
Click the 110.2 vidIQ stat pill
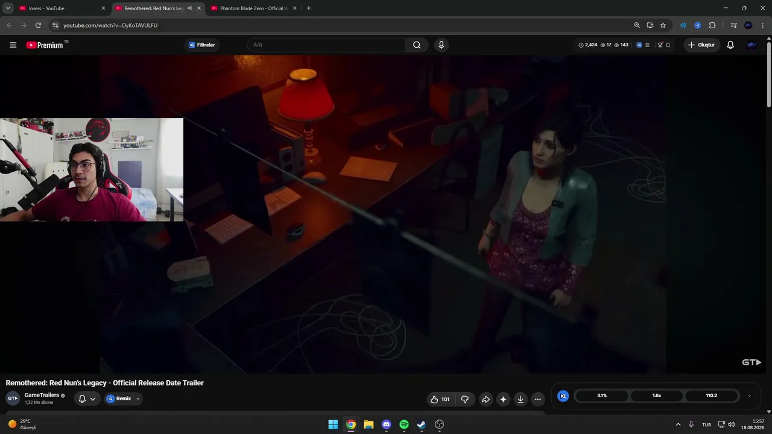pyautogui.click(x=712, y=396)
